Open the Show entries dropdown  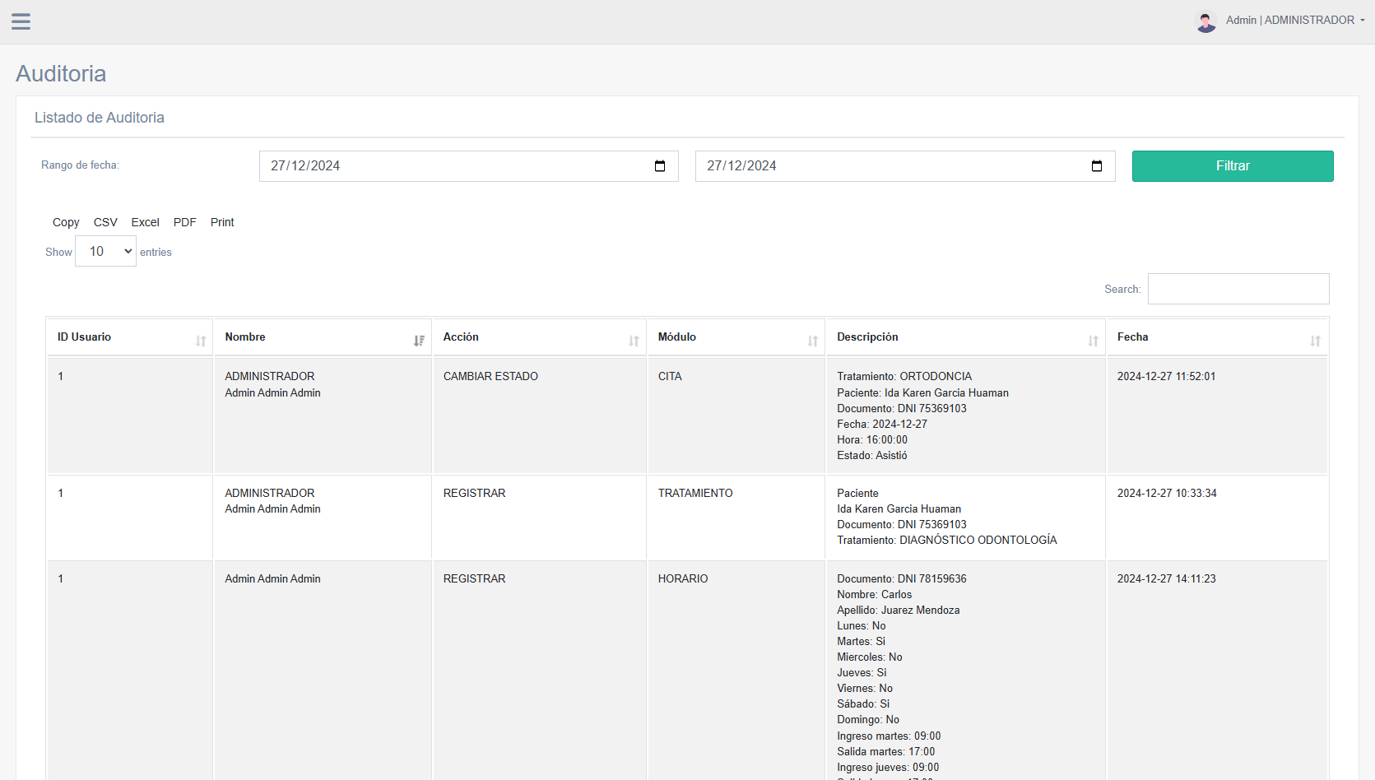click(105, 251)
